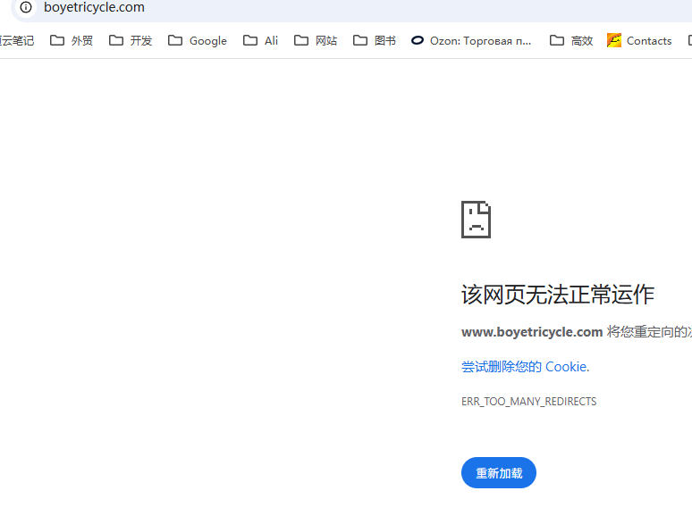Click the sad page error icon
692x524 pixels.
pyautogui.click(x=476, y=220)
